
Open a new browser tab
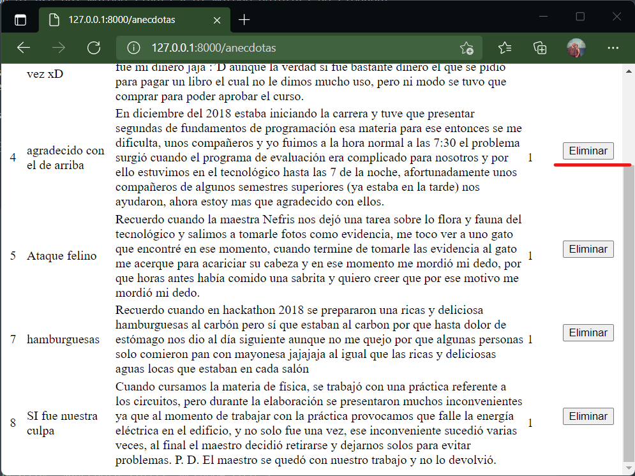coord(244,19)
